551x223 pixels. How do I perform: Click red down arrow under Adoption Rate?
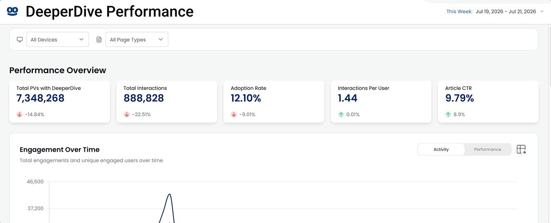pos(234,114)
